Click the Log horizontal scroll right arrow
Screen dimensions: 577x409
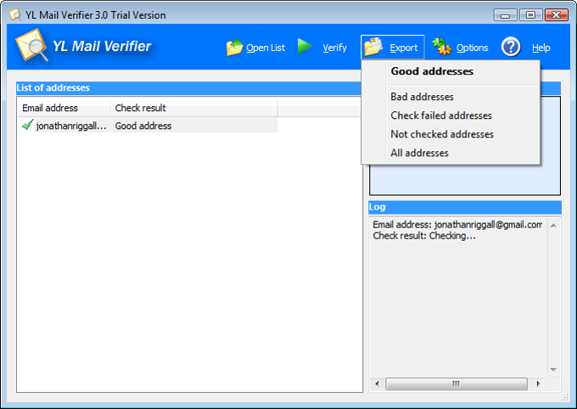[538, 384]
